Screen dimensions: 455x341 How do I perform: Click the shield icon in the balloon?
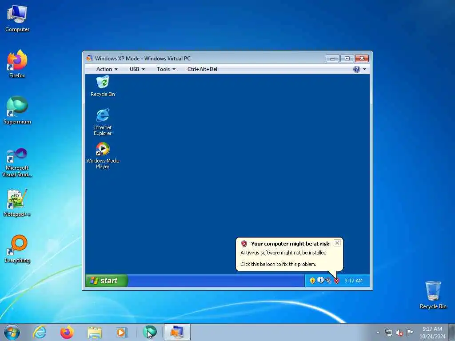pyautogui.click(x=244, y=244)
